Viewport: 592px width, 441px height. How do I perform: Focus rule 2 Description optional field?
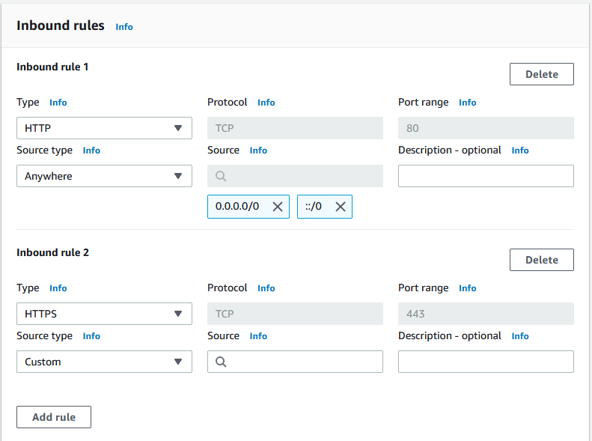pos(486,362)
